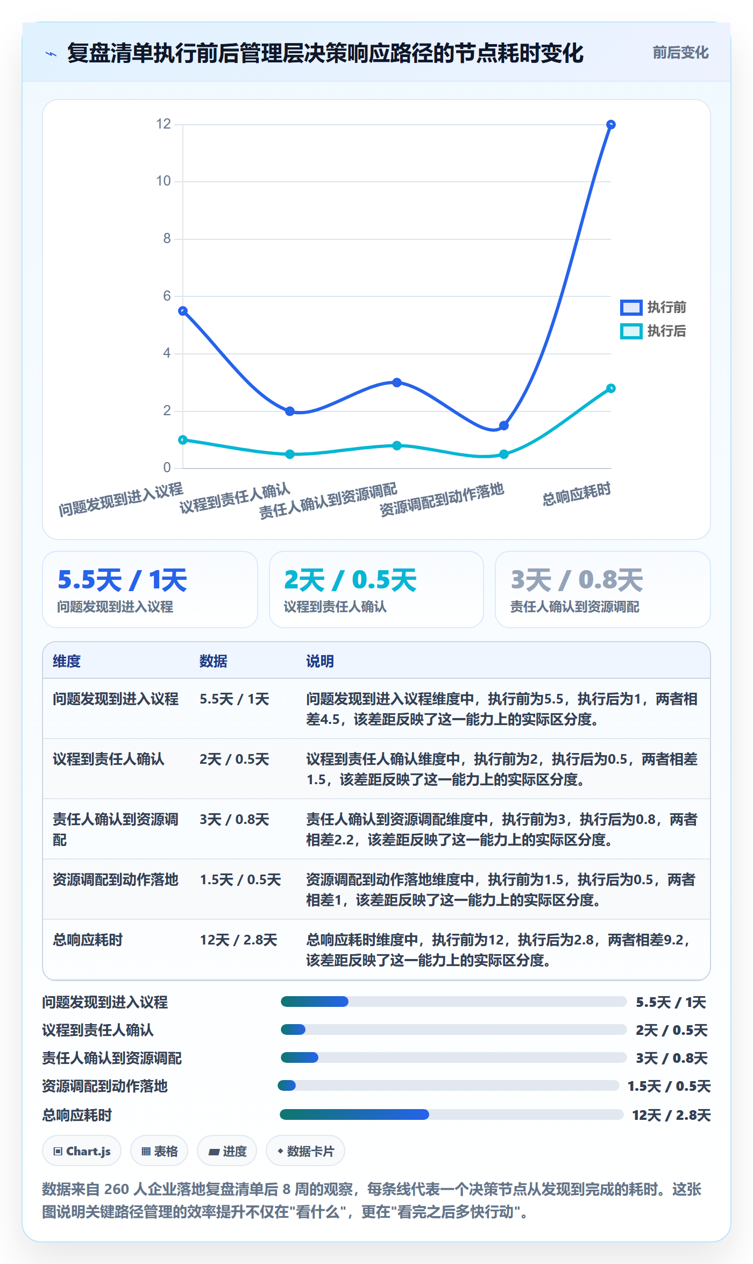The image size is (753, 1264).
Task: Click progress value 5.5天 / 1天
Action: click(671, 1002)
